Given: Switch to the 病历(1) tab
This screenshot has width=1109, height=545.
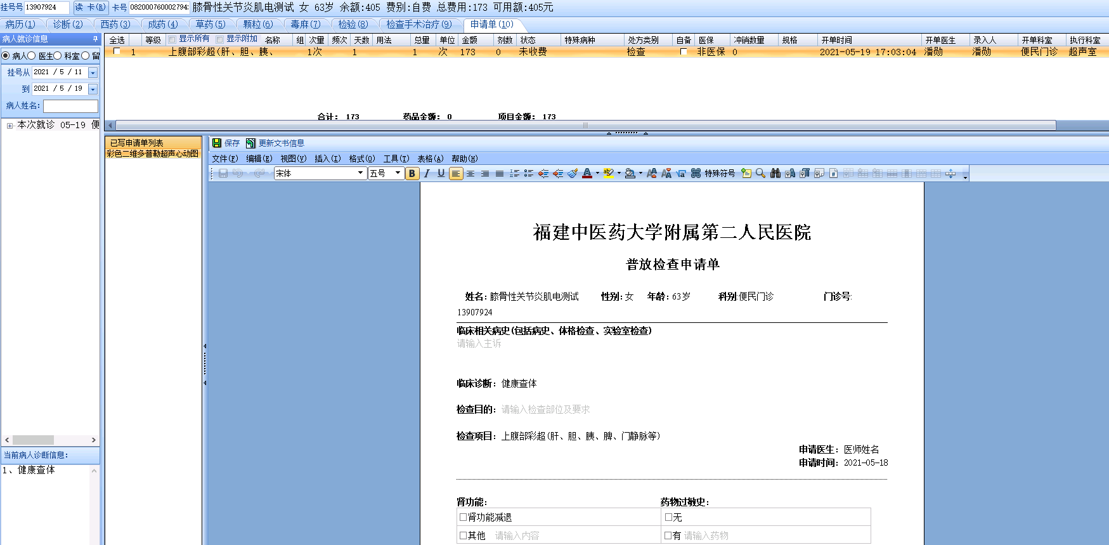Looking at the screenshot, I should point(20,25).
